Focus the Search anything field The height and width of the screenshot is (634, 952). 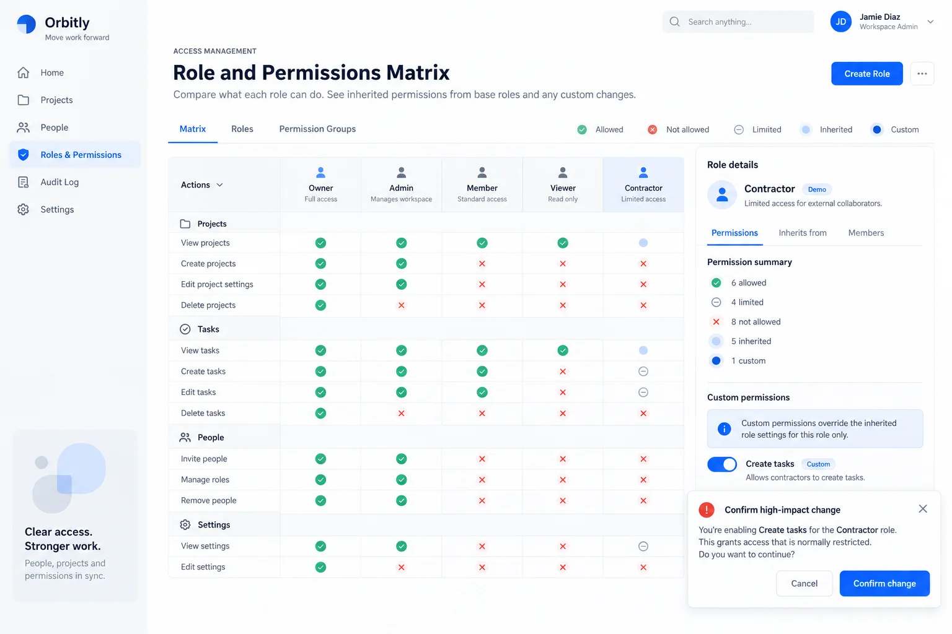[738, 22]
